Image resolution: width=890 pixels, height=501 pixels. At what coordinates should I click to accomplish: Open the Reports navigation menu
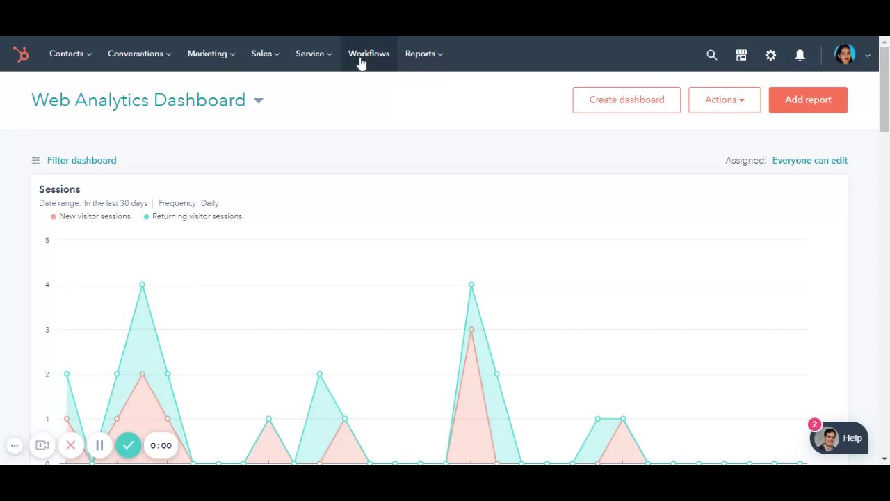pyautogui.click(x=423, y=54)
